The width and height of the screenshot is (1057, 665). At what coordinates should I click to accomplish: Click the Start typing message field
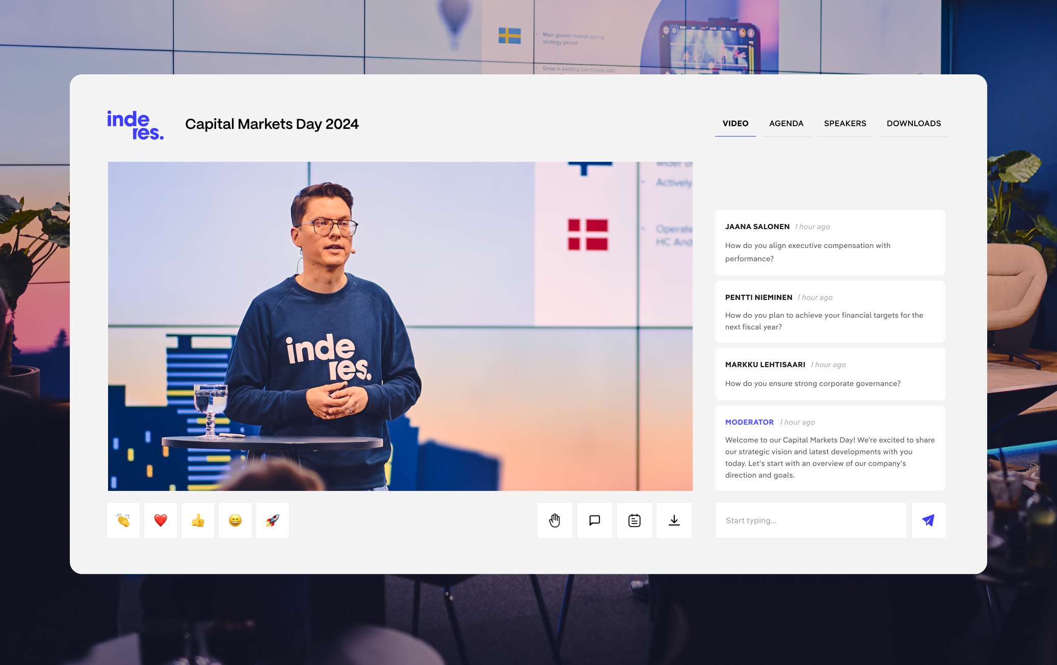pyautogui.click(x=810, y=520)
